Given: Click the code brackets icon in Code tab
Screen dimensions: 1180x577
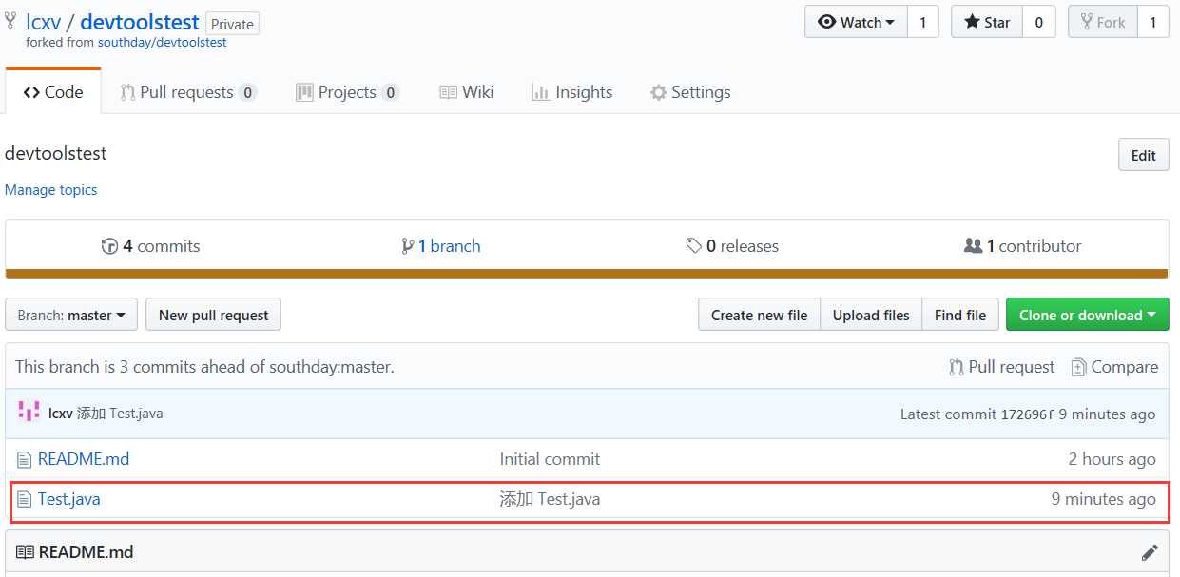Looking at the screenshot, I should coord(31,92).
